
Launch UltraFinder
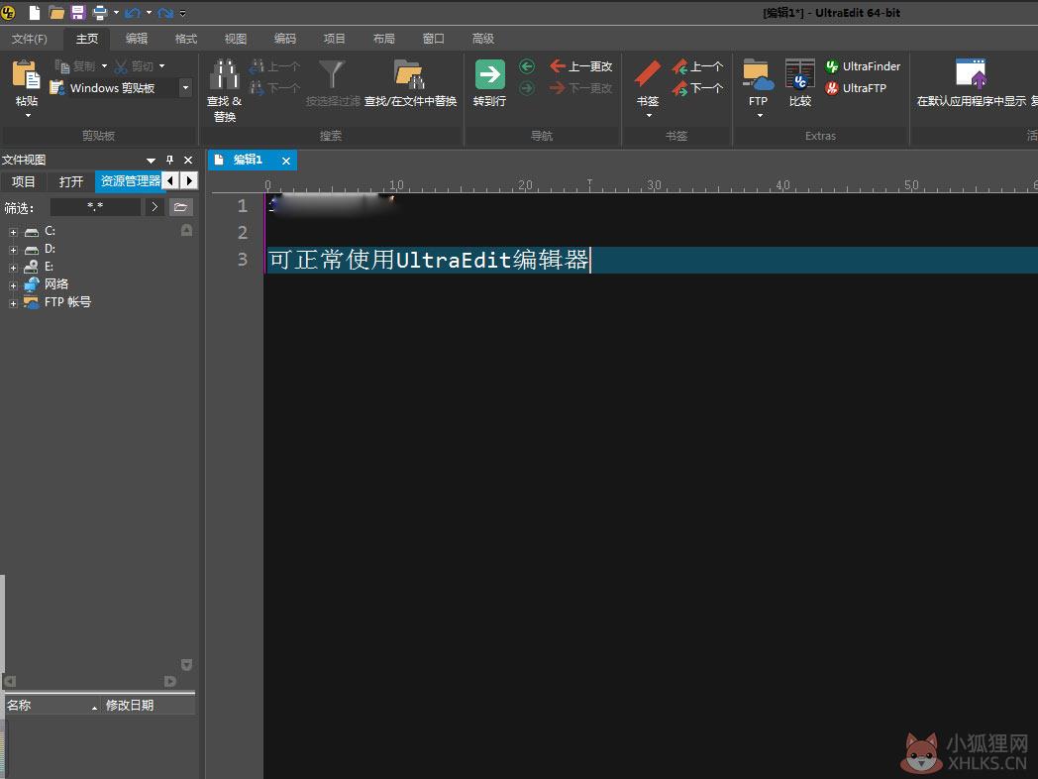tap(863, 66)
